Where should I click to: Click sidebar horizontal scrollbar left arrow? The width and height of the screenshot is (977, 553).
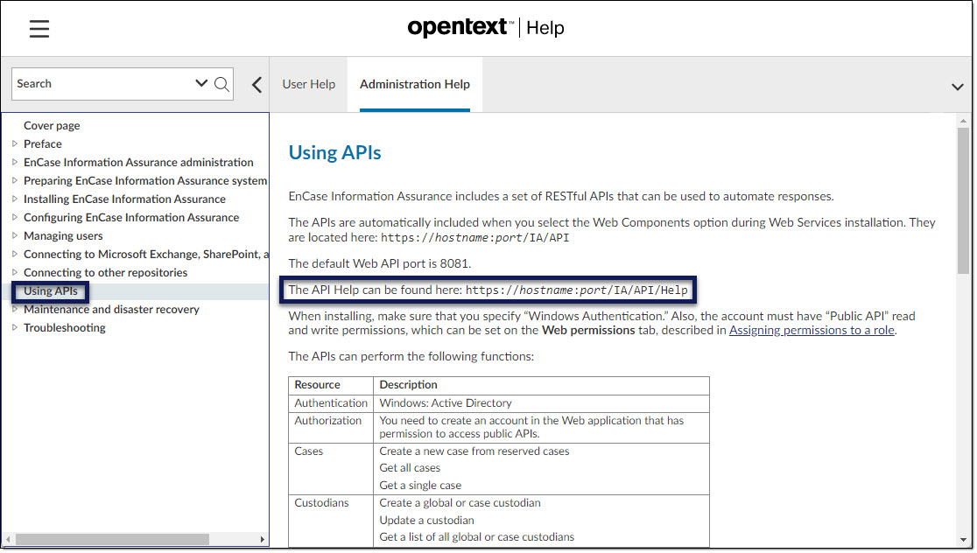(x=8, y=539)
